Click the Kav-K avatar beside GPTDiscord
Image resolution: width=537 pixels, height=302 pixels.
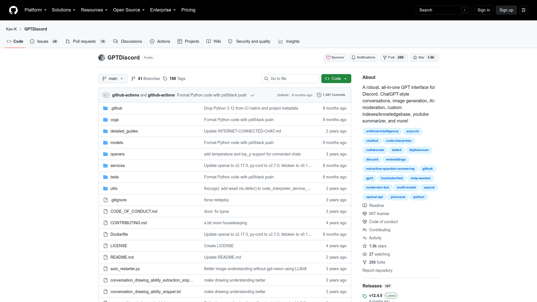(102, 58)
